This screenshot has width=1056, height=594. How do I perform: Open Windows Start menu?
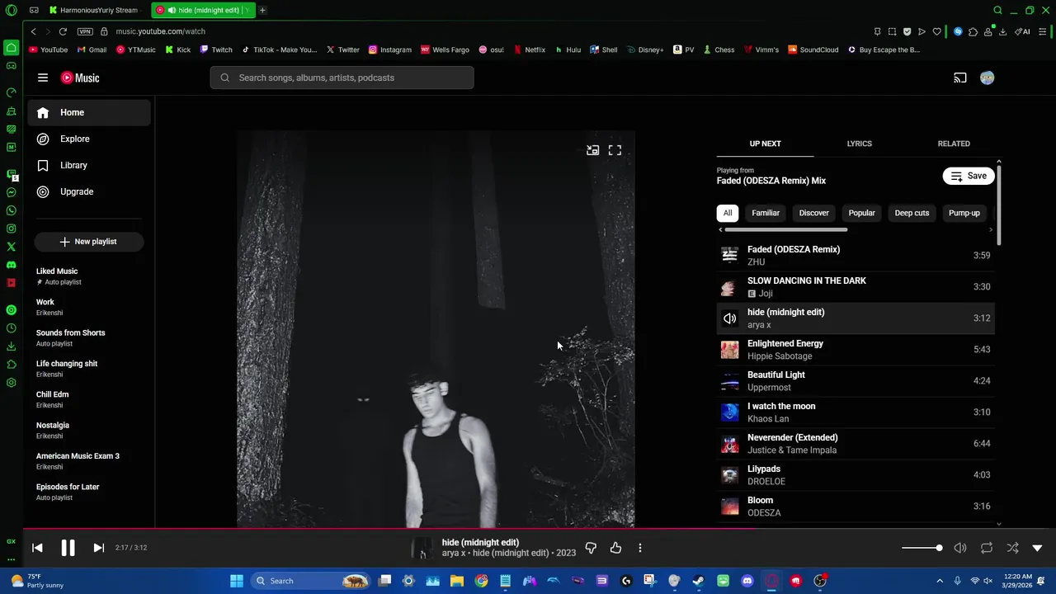coord(237,581)
